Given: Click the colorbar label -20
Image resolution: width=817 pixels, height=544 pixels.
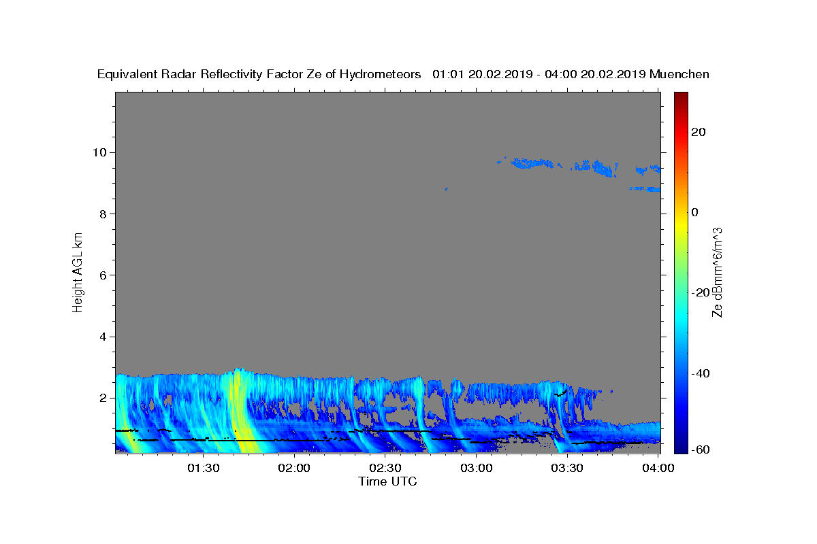Looking at the screenshot, I should click(x=701, y=293).
